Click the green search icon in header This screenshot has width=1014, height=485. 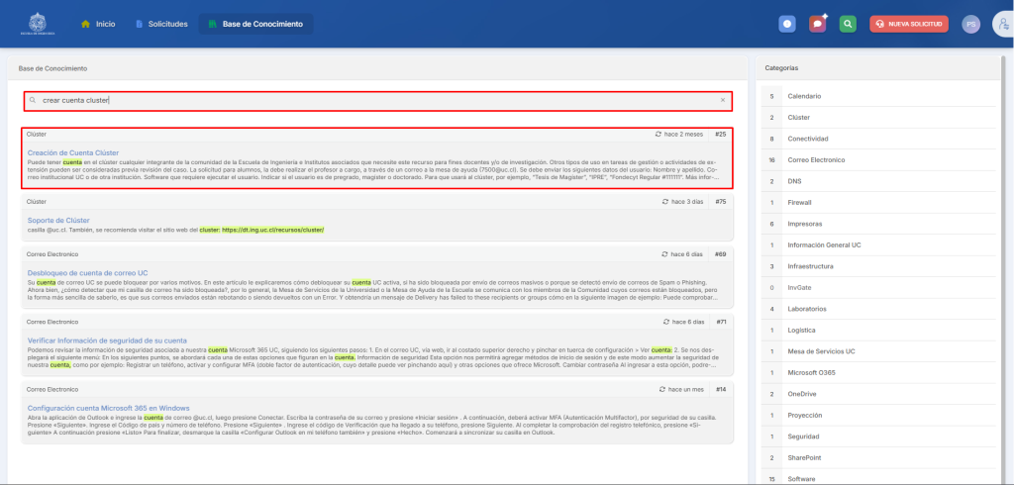848,24
